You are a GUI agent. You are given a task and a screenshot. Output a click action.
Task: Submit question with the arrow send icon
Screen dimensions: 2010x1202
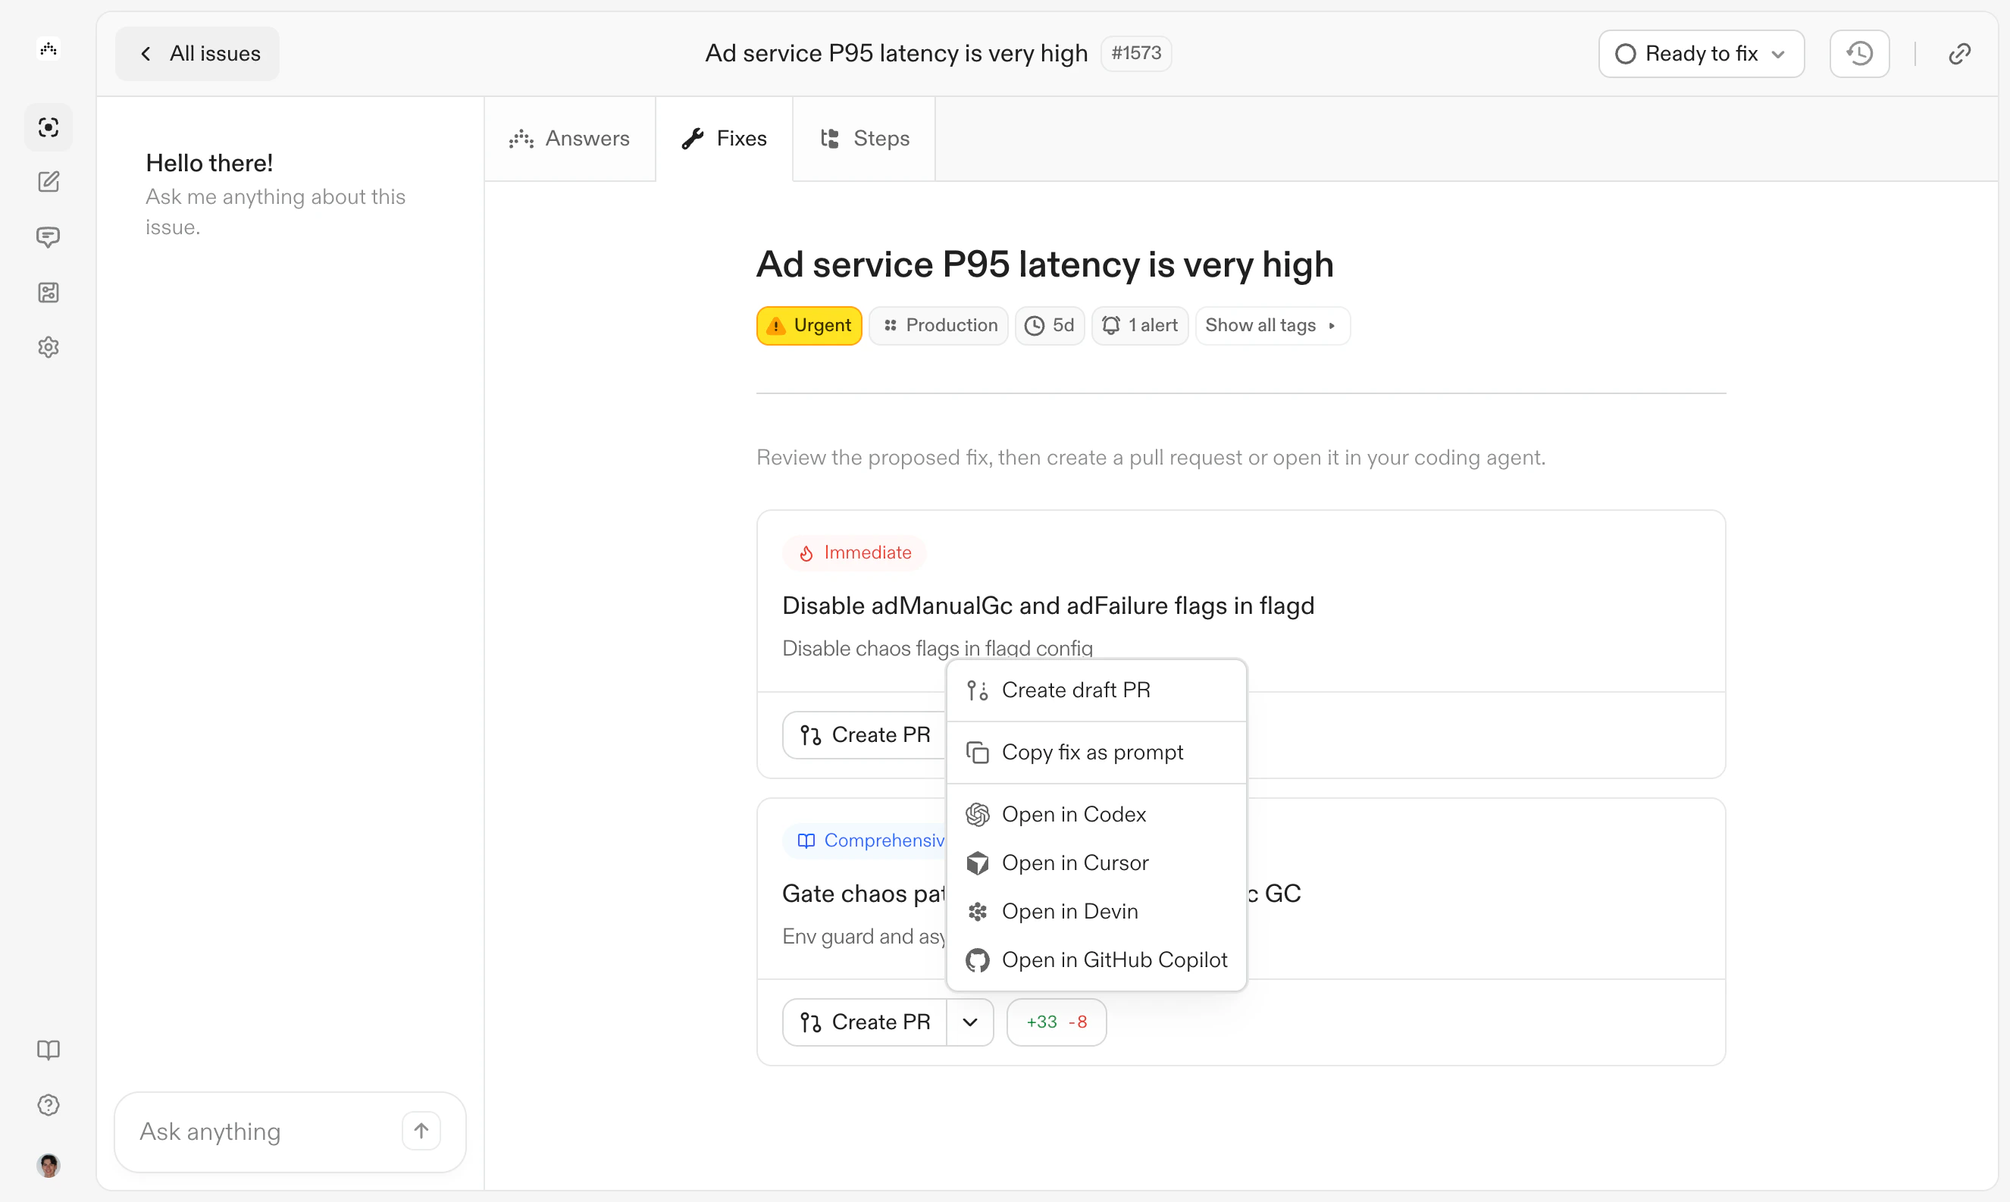tap(421, 1130)
